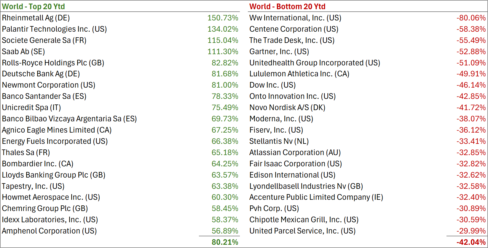Click Newmont Corporation (US) cell
This screenshot has width=488, height=248.
49,85
